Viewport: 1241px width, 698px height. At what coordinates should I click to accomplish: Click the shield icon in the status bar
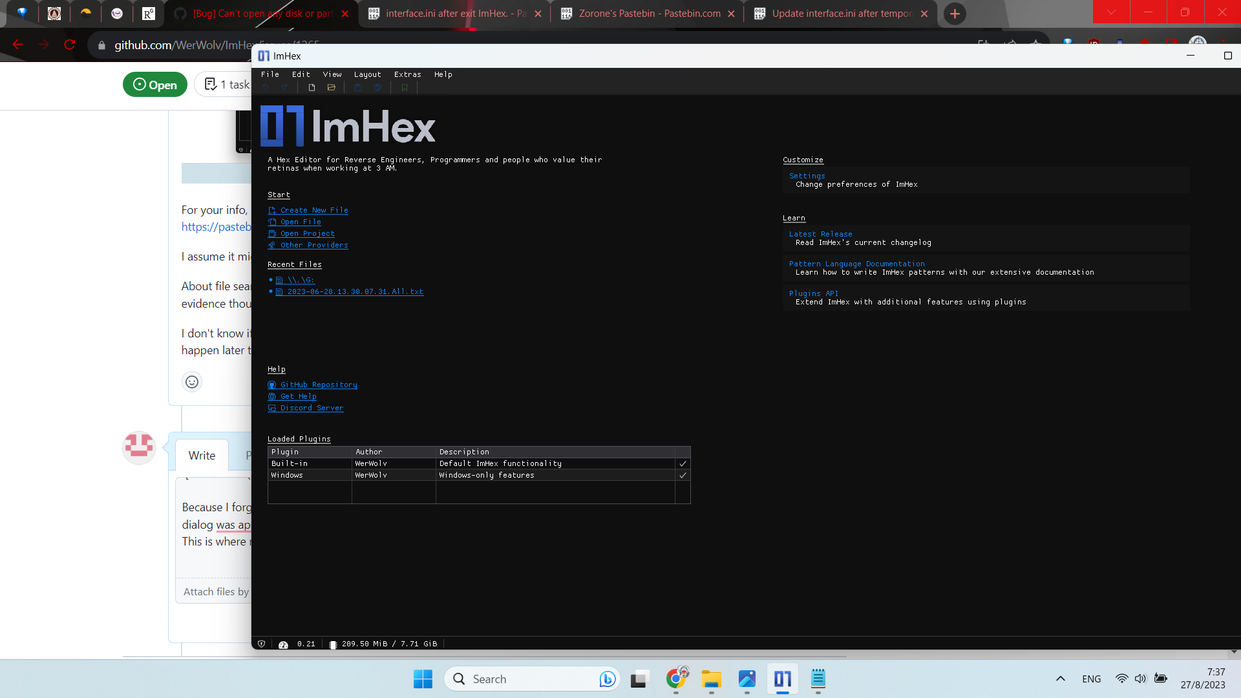(261, 644)
